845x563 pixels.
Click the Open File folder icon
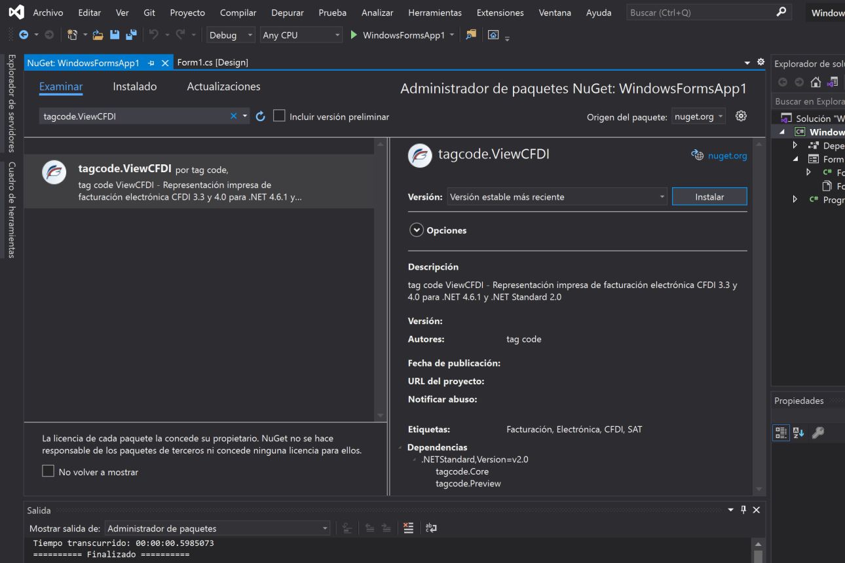tap(98, 35)
